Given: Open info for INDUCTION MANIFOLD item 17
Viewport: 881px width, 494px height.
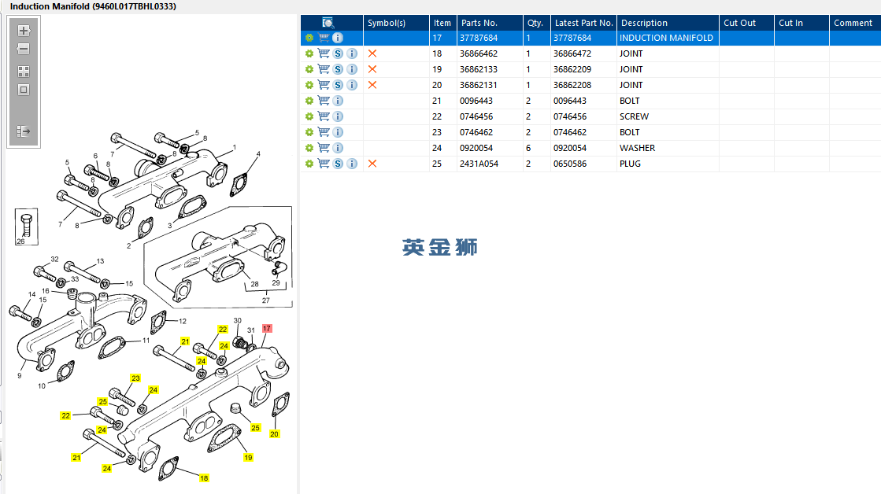Looking at the screenshot, I should tap(338, 38).
